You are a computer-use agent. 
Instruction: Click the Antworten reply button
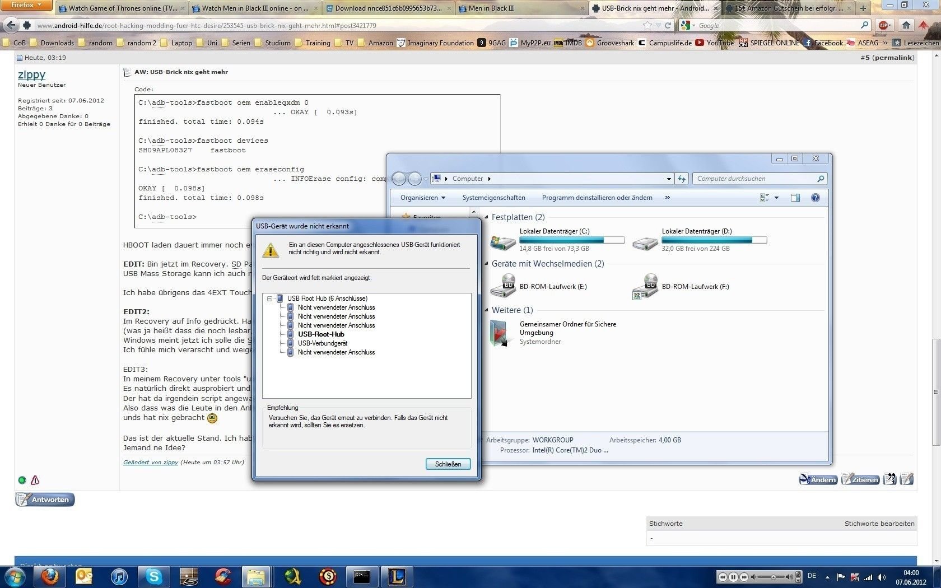(45, 500)
